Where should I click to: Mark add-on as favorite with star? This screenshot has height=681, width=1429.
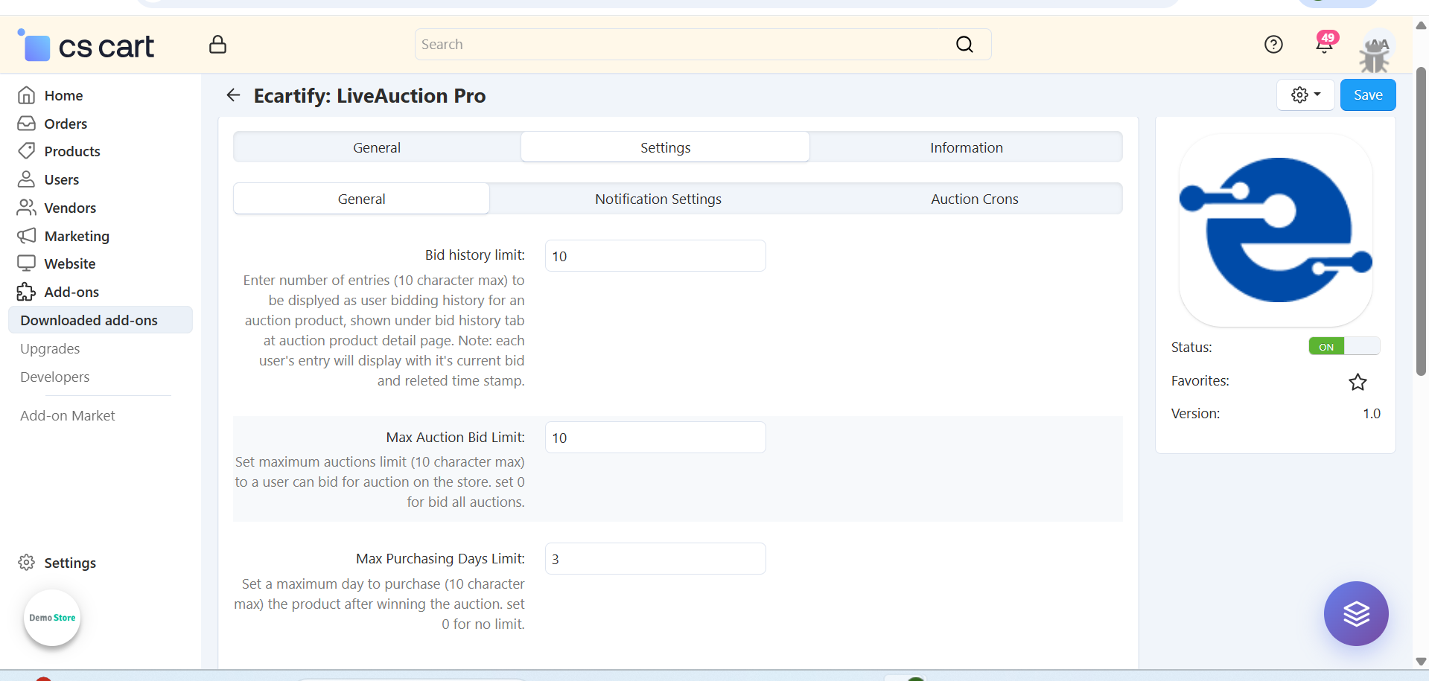tap(1358, 382)
